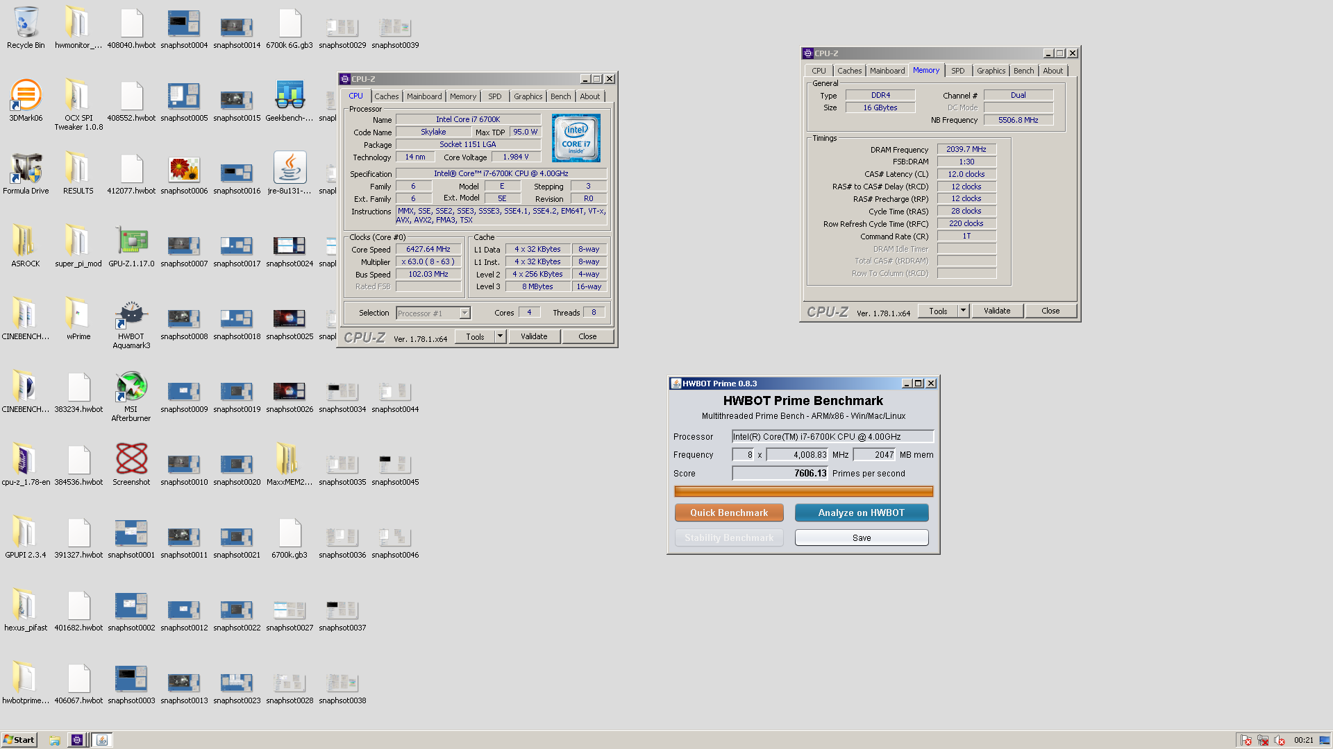This screenshot has height=749, width=1333.
Task: Switch to Bench tab in CPU-Z CPU window
Action: (x=561, y=96)
